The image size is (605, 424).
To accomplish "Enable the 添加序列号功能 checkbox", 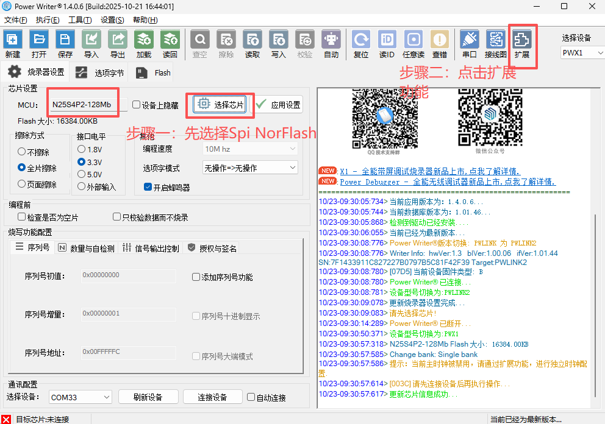I will (x=196, y=277).
